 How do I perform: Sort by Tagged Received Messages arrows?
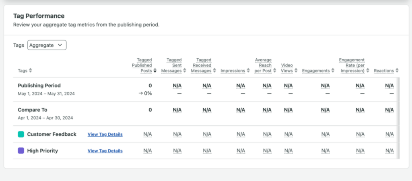[215, 71]
